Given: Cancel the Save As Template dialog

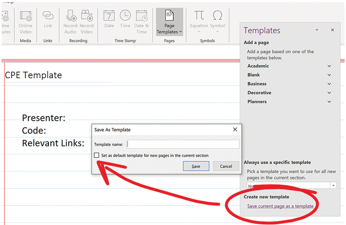Looking at the screenshot, I should (226, 166).
